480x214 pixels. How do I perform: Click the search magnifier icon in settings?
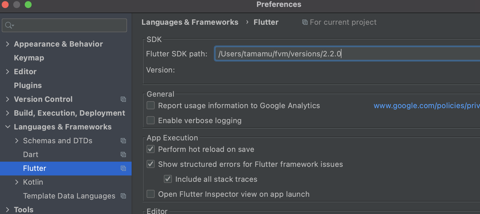tap(9, 25)
